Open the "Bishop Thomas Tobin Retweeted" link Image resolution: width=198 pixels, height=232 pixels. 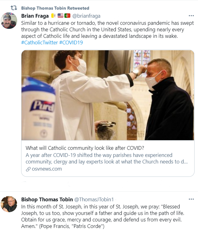[55, 8]
